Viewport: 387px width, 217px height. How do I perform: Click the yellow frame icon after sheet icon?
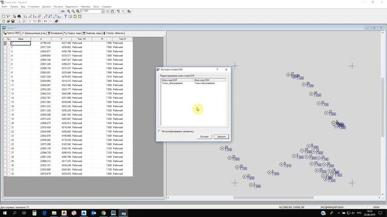point(79,16)
